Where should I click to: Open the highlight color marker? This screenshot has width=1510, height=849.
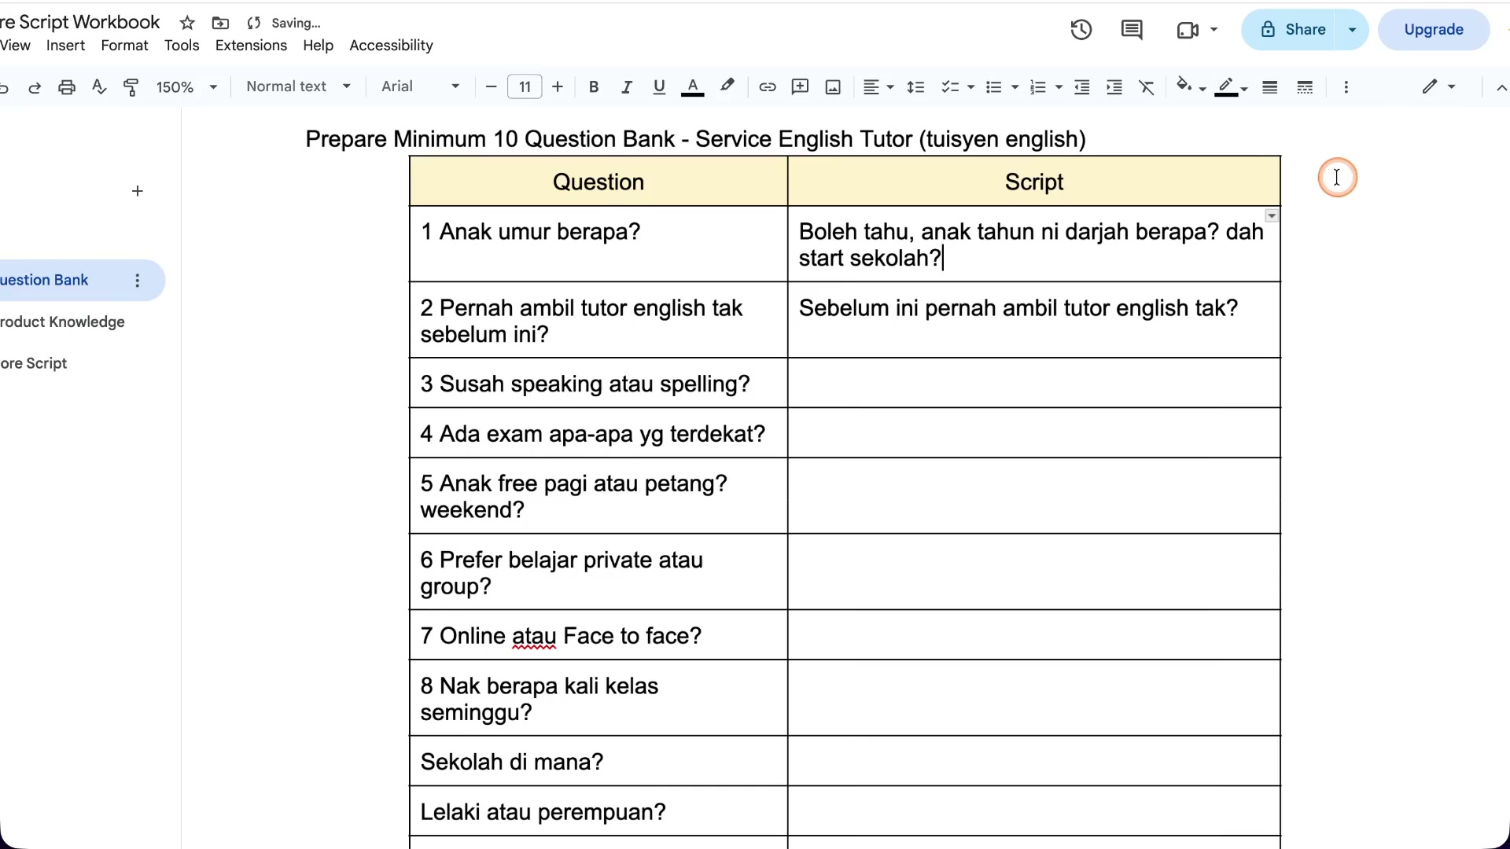(727, 86)
